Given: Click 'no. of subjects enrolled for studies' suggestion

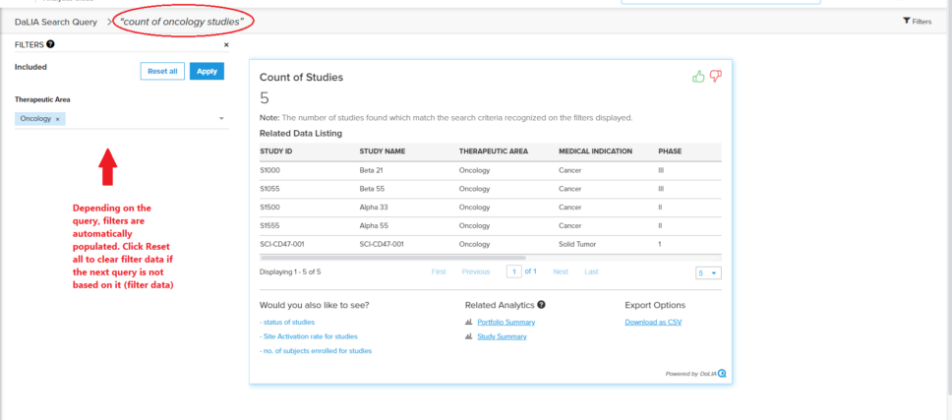Looking at the screenshot, I should 316,351.
